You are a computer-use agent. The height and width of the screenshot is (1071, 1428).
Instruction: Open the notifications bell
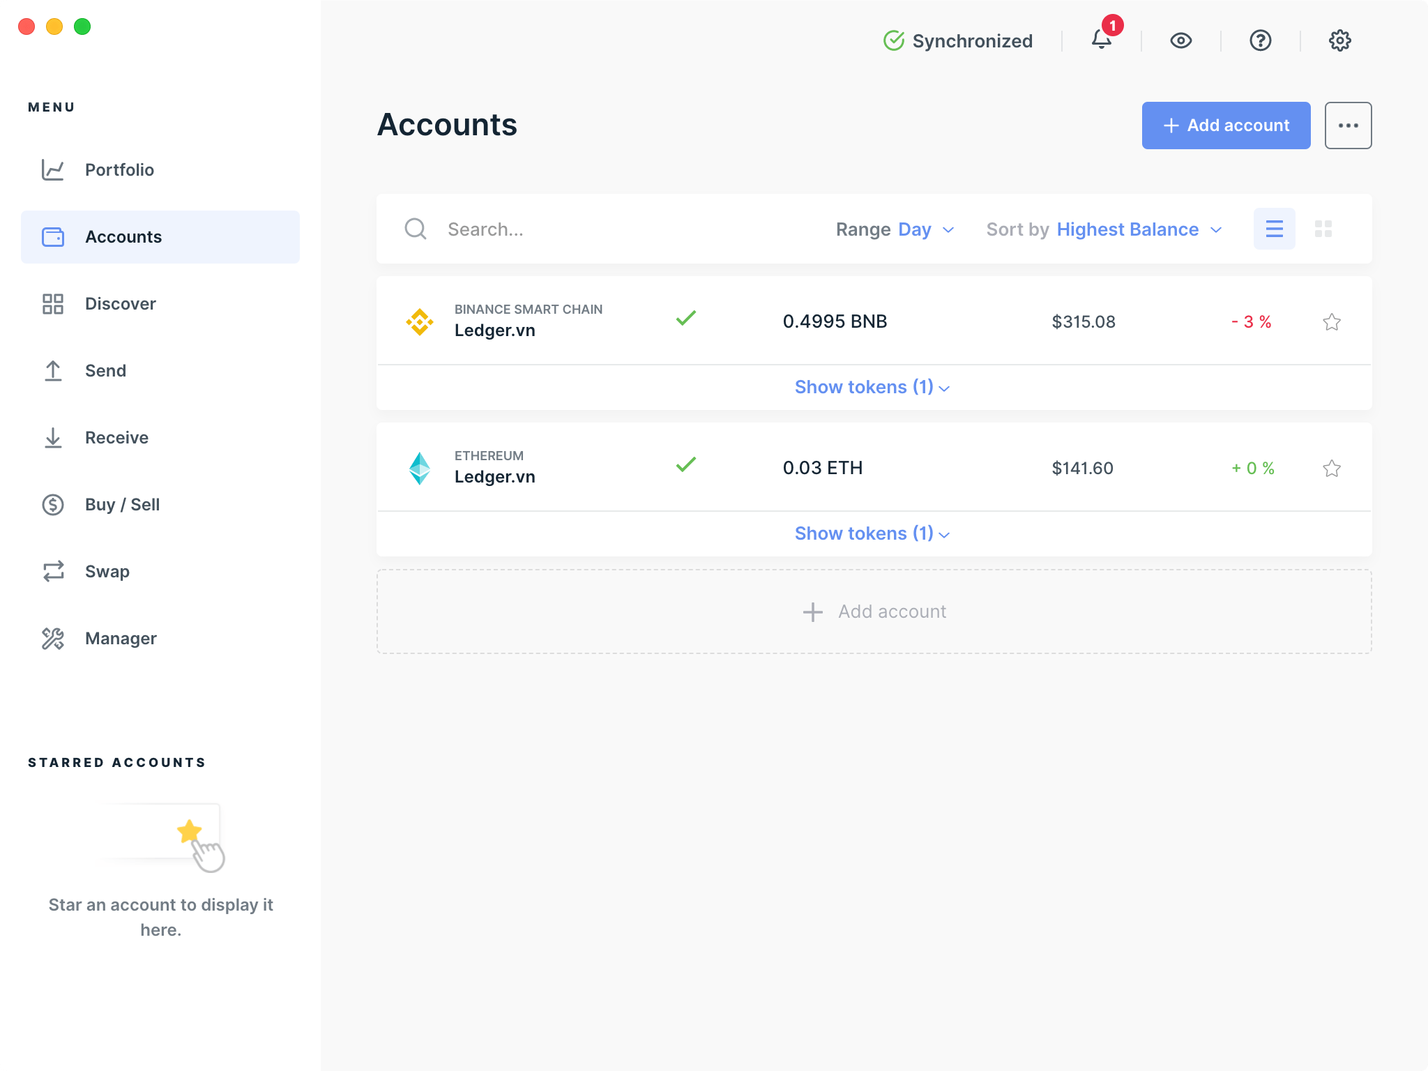click(1102, 40)
